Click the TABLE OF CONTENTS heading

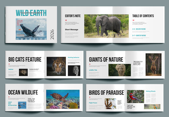pos(143,16)
